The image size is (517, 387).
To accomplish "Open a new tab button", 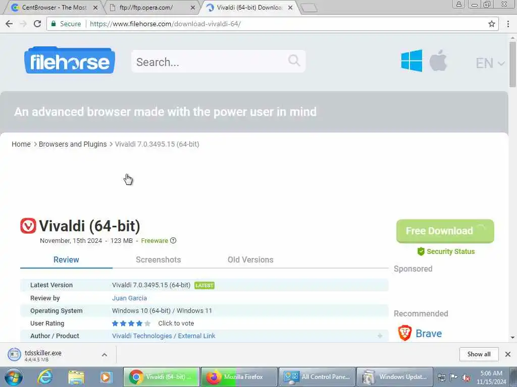I will pos(309,8).
